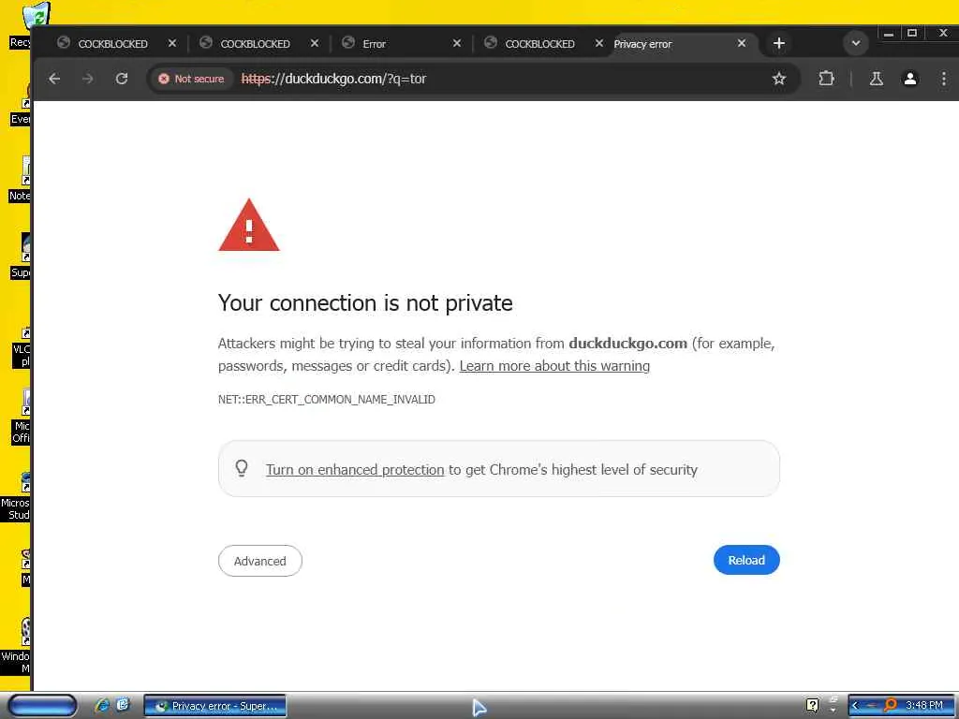Click the NET::ERR_CERT_COMMON_NAME_INVALID error code
This screenshot has height=719, width=959.
pyautogui.click(x=327, y=399)
